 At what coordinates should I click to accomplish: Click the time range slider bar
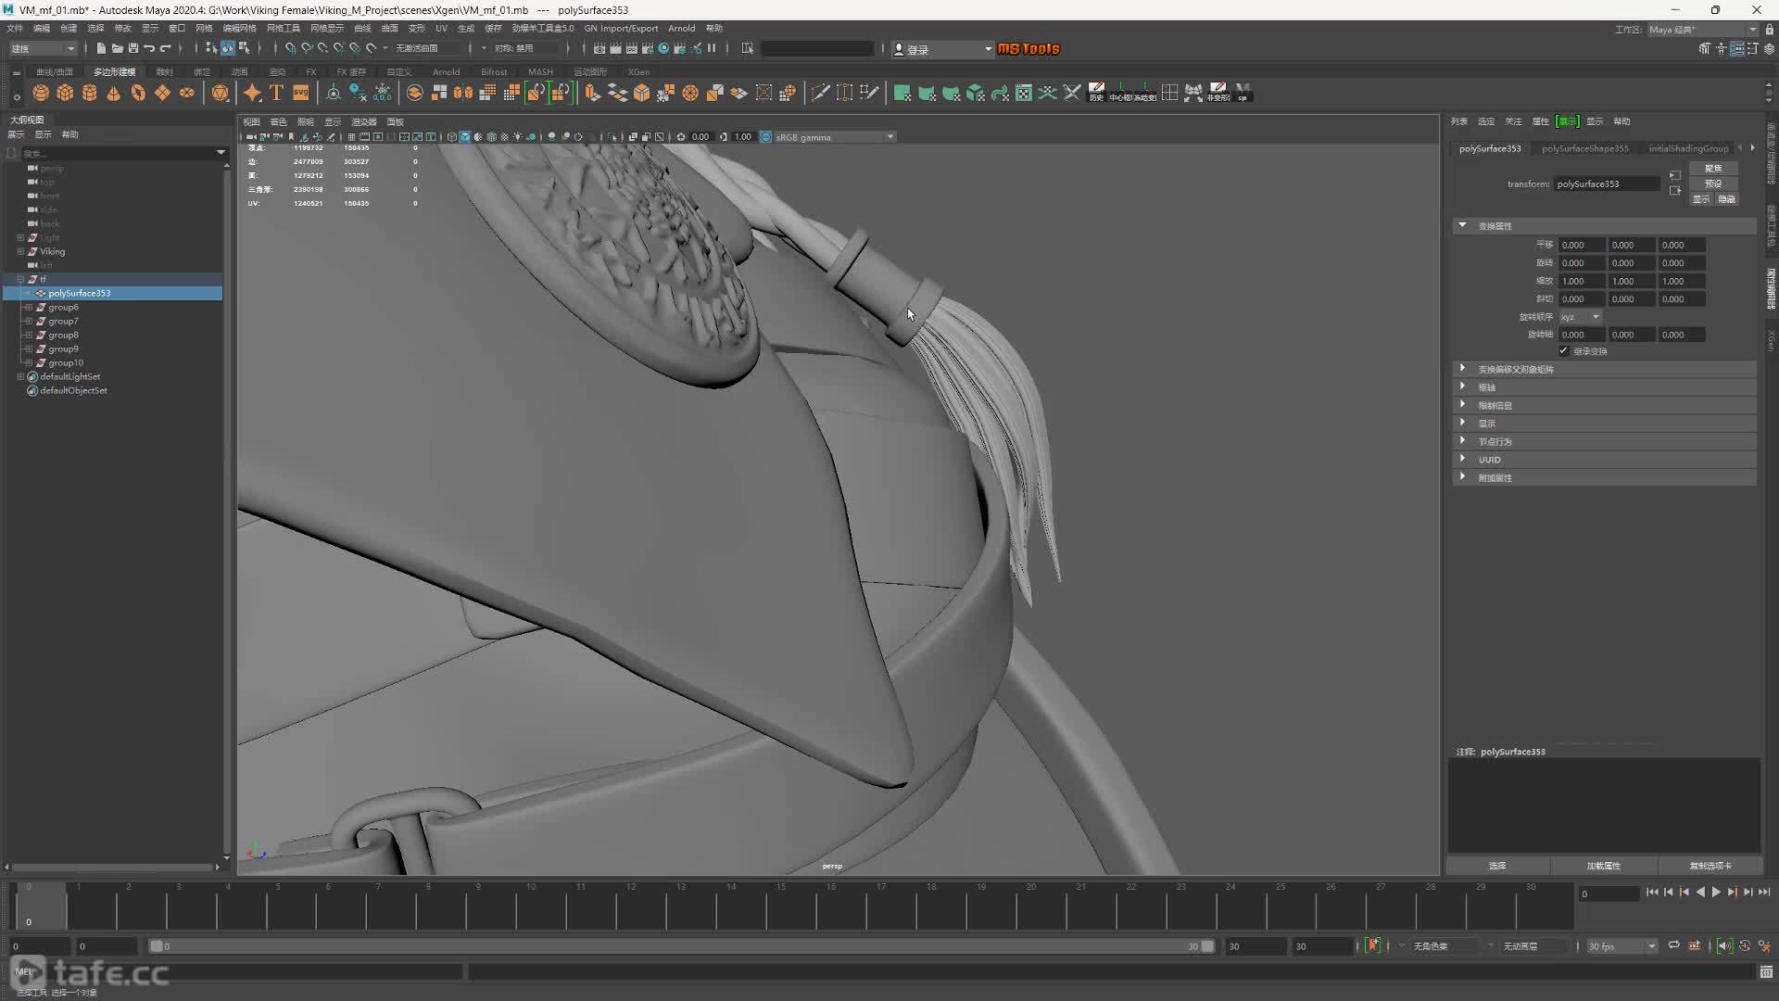(682, 946)
